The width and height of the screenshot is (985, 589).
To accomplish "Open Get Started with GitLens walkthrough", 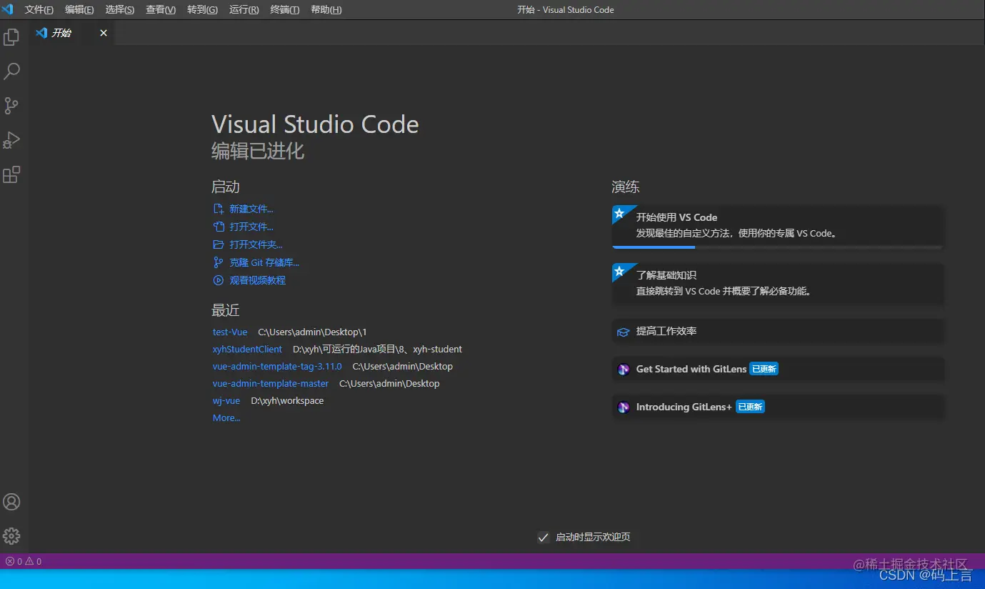I will tap(779, 370).
